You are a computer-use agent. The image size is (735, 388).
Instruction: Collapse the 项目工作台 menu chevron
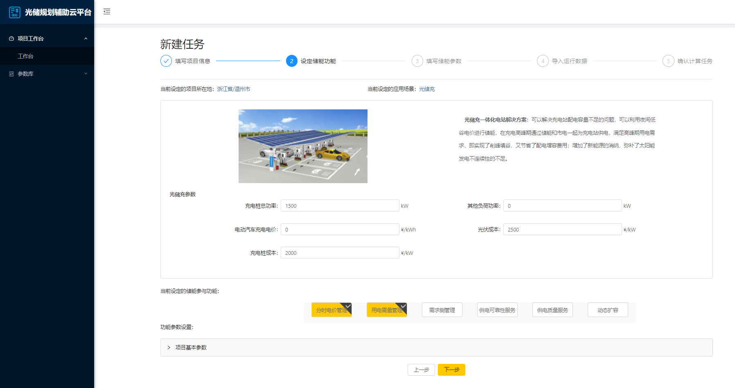86,38
